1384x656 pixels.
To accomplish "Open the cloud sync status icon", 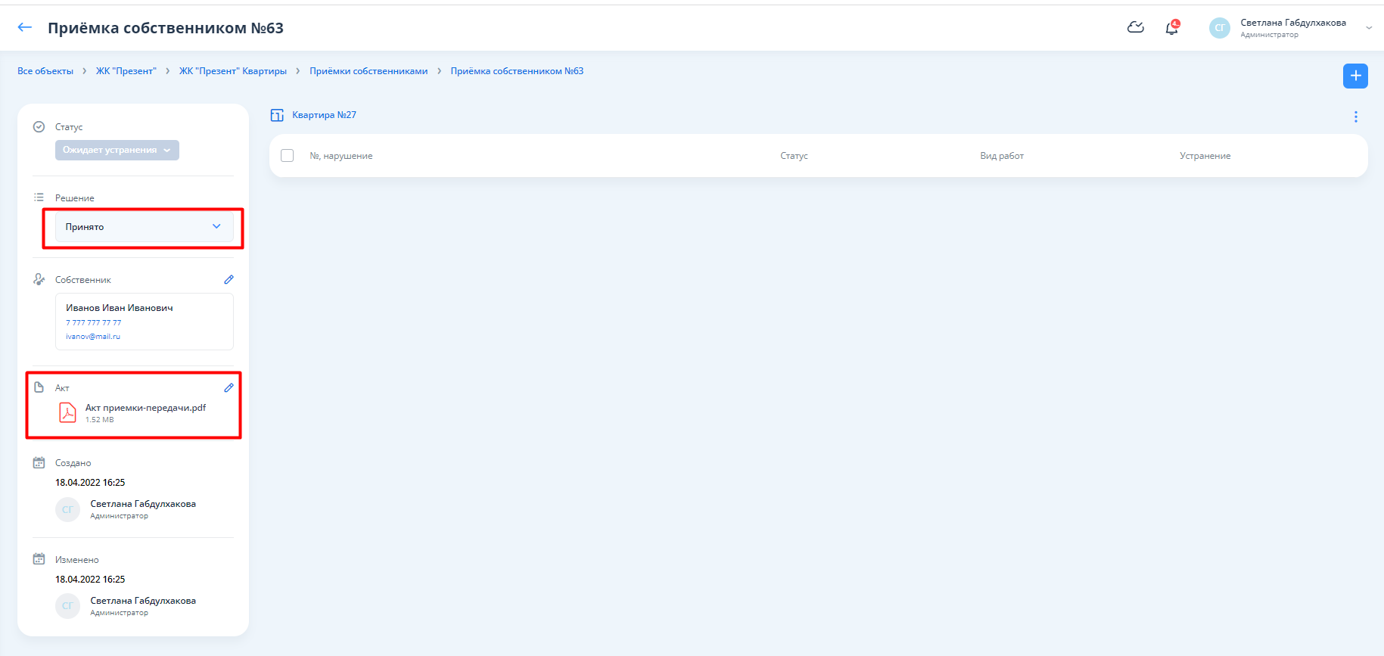I will pos(1135,28).
